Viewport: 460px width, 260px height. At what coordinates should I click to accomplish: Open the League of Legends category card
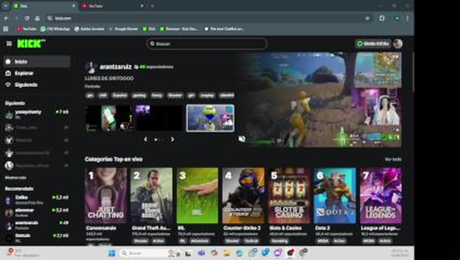coord(381,195)
